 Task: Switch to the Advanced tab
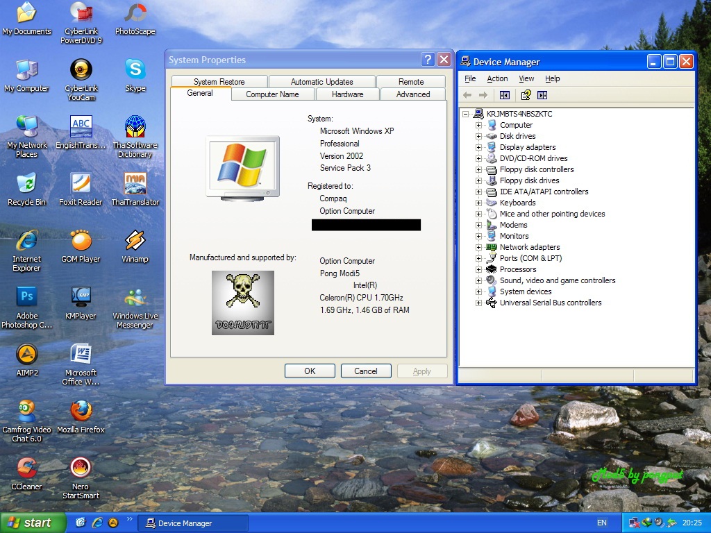[x=412, y=94]
